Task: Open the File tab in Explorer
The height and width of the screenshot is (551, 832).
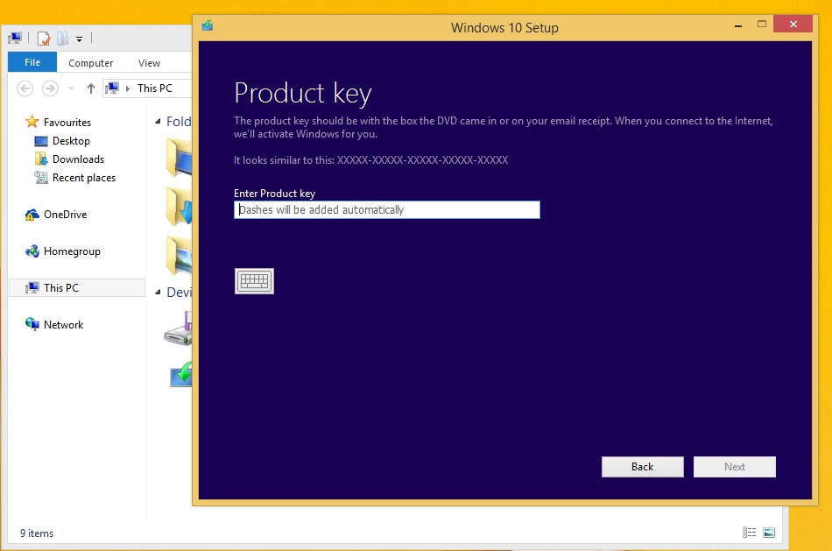Action: coord(32,62)
